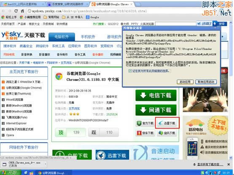Screen dimensions: 234x175
Task: Open the 常用网址 bookmarks folder
Action: coord(51,17)
